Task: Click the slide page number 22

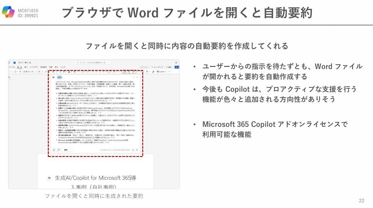Action: pos(361,201)
